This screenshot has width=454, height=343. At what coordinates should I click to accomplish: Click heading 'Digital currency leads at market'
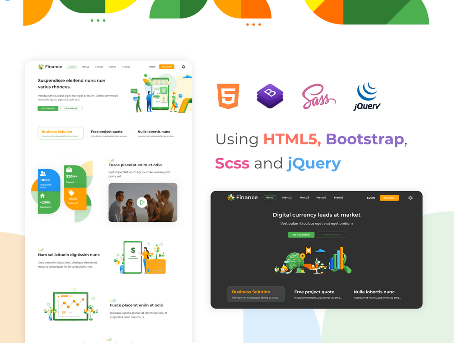[317, 215]
